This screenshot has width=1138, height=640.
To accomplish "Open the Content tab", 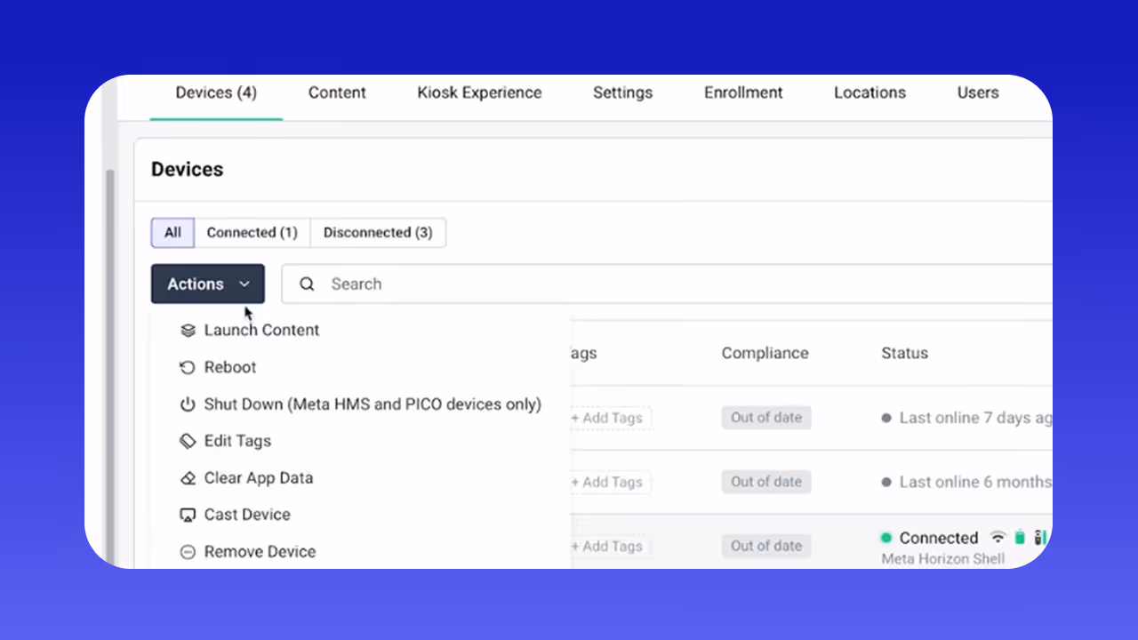I will pyautogui.click(x=337, y=92).
